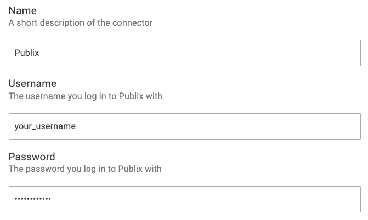368x220 pixels.
Task: Place cursor on "Publix" text in Name box
Action: (27, 53)
